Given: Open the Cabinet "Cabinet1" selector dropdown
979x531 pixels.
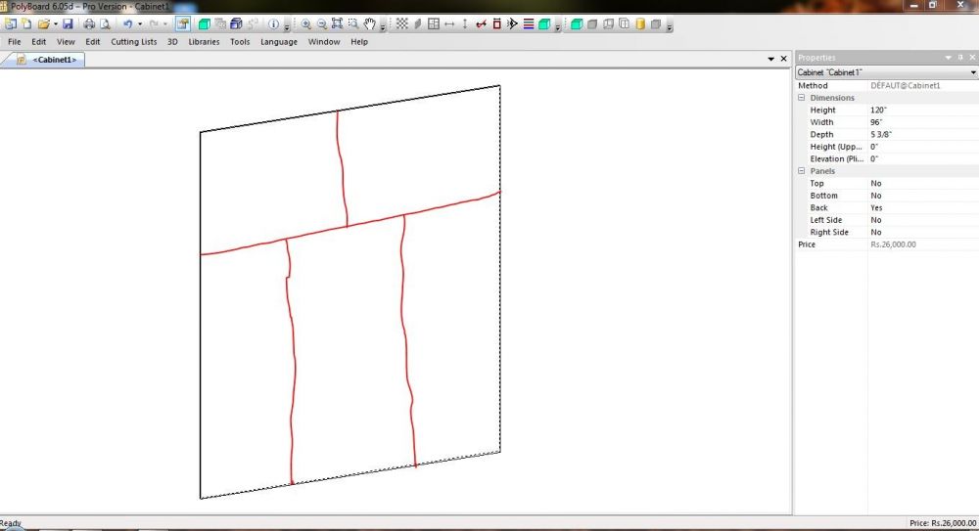Looking at the screenshot, I should (x=973, y=72).
